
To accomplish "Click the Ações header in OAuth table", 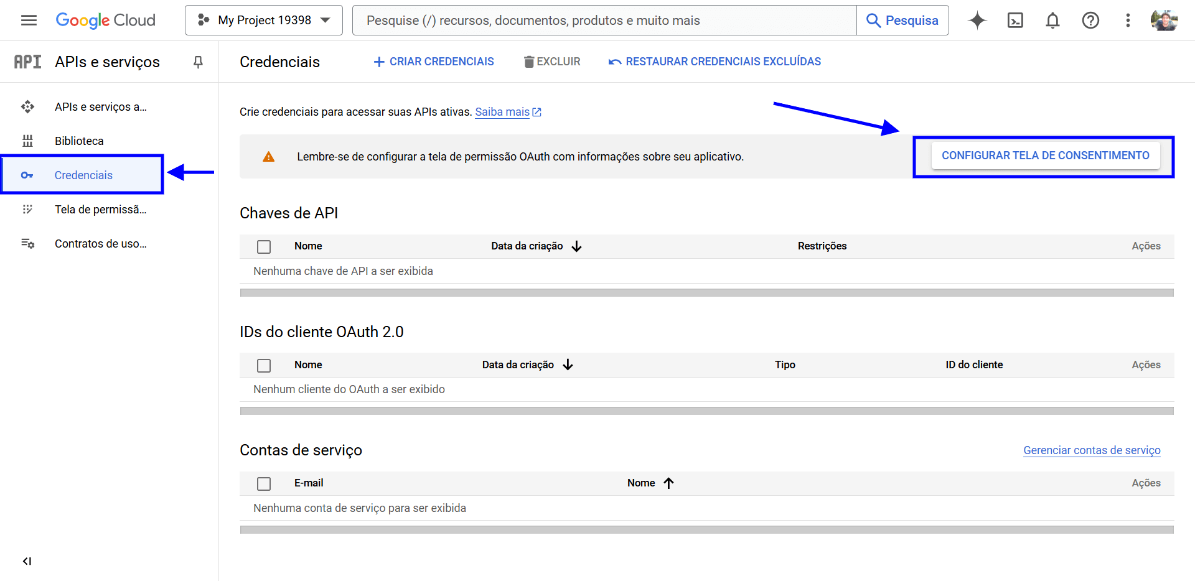I will (x=1146, y=365).
